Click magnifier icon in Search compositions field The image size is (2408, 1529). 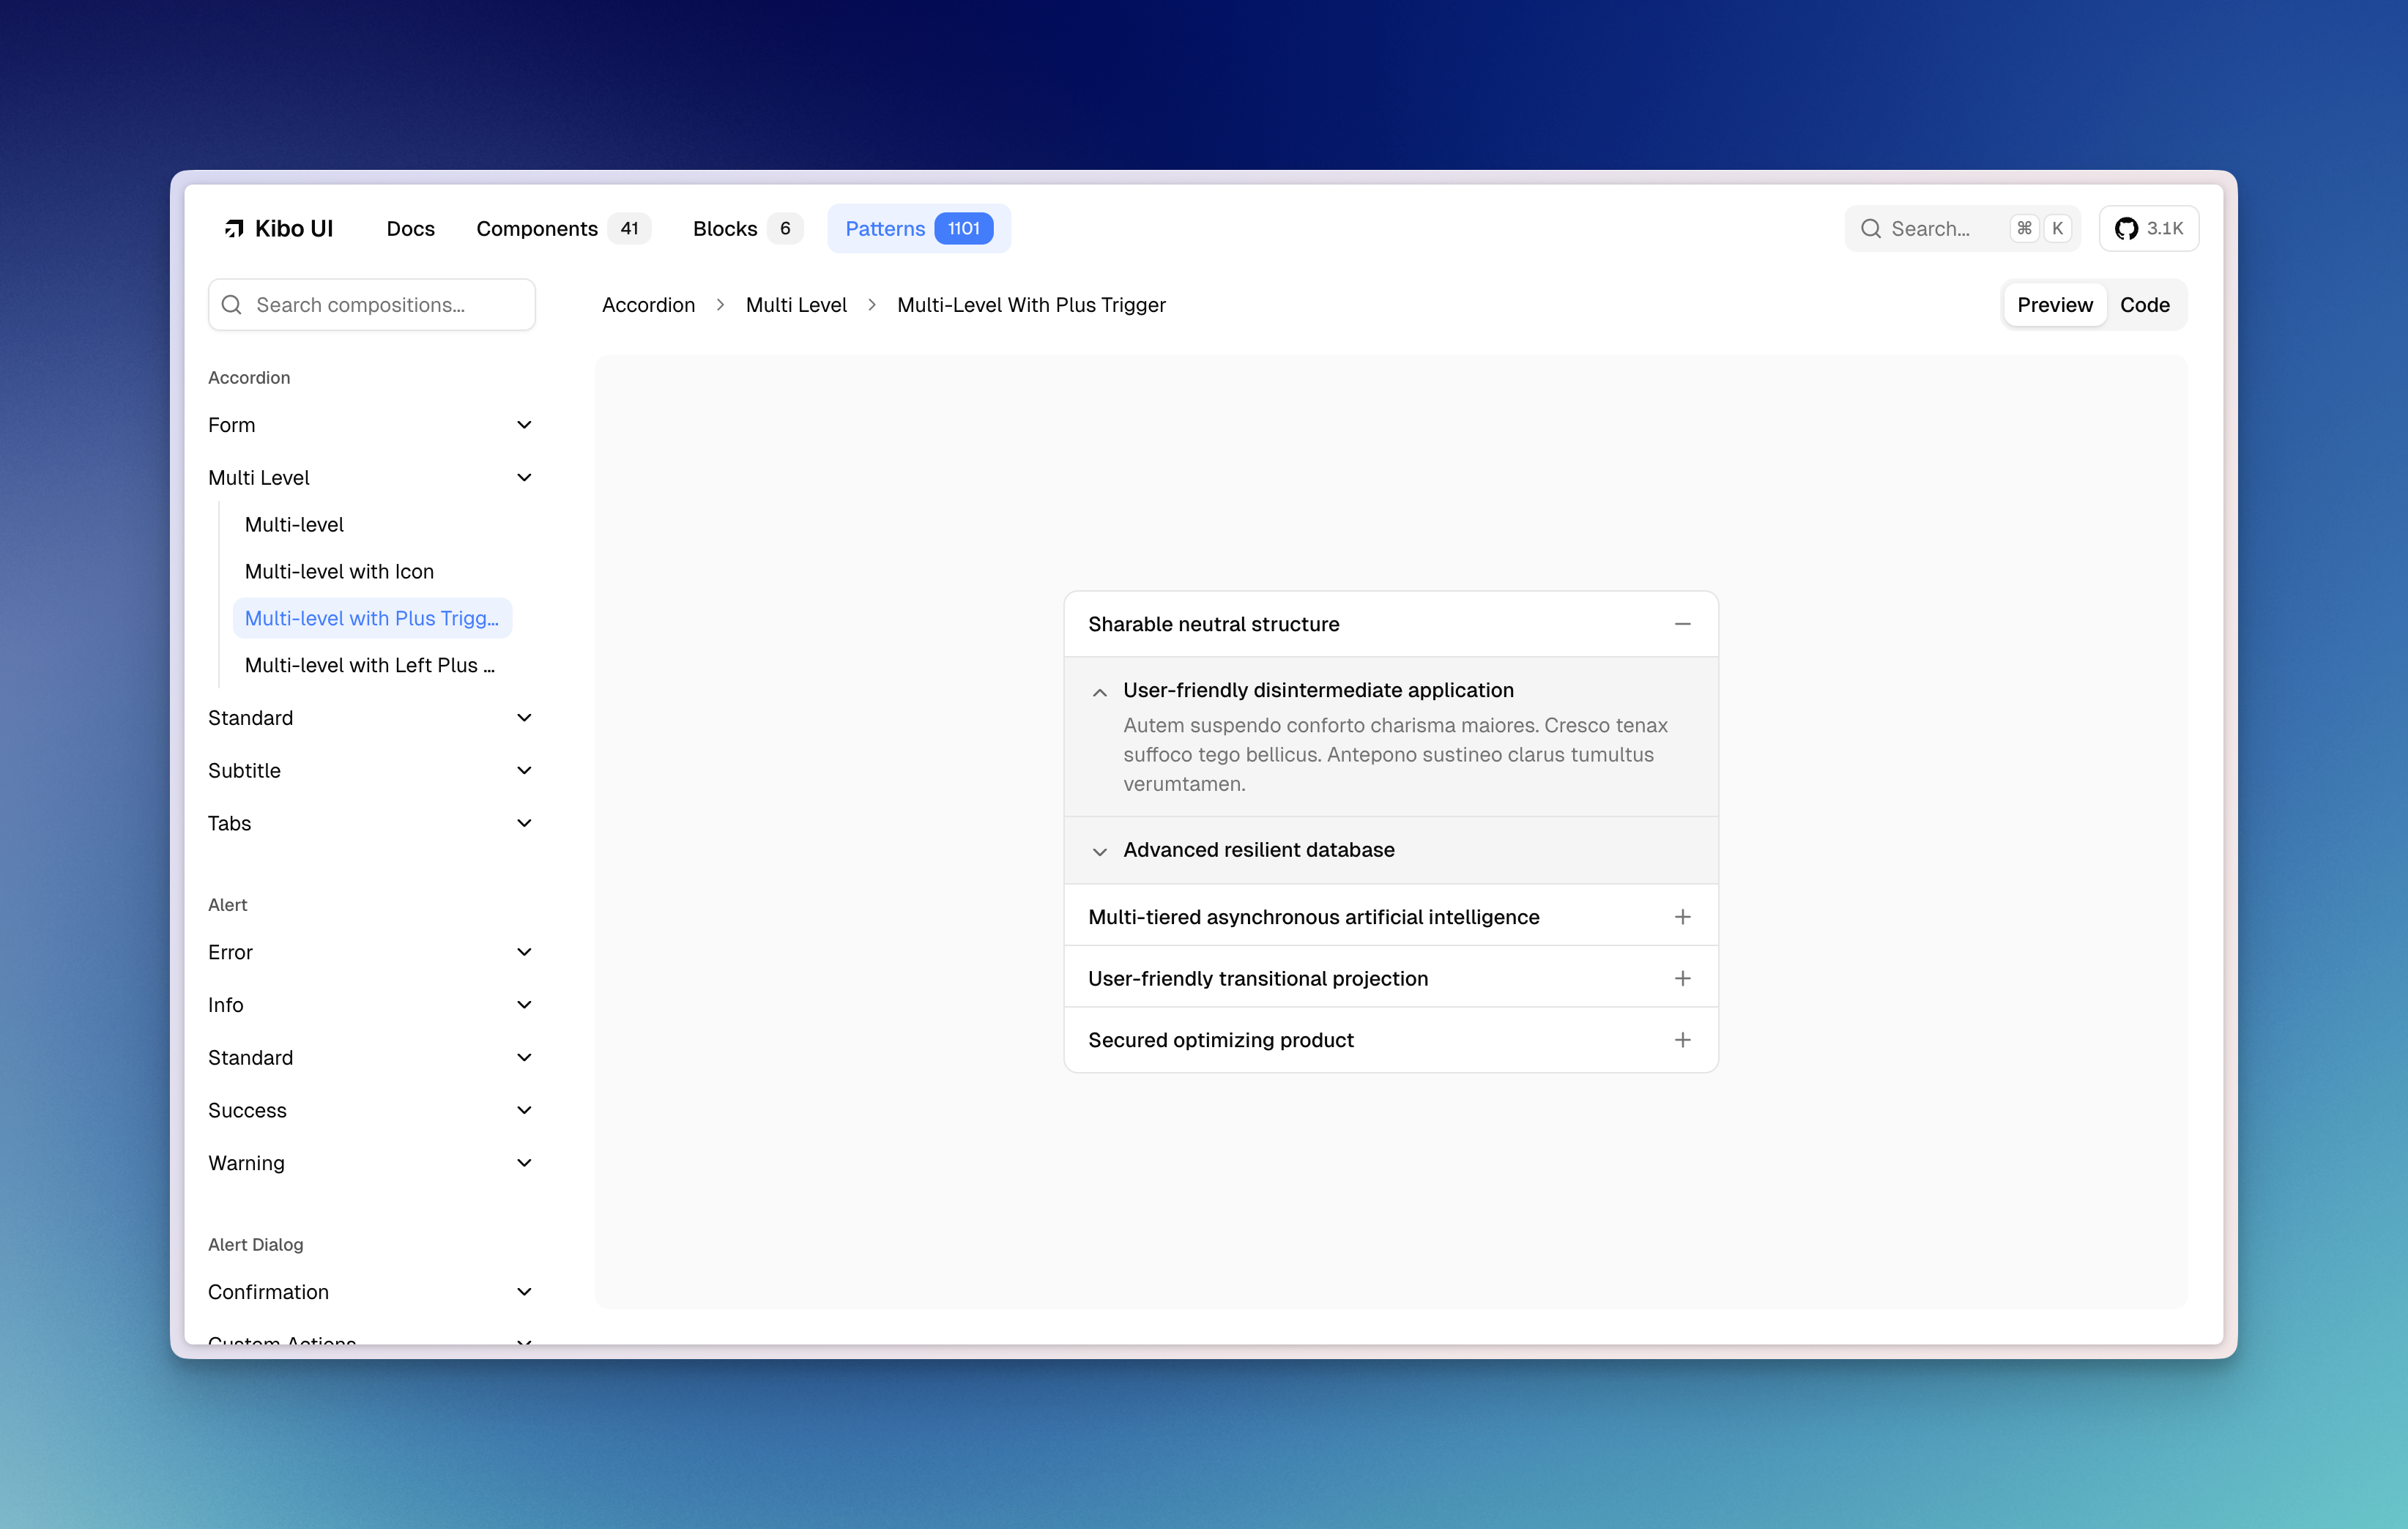tap(232, 305)
